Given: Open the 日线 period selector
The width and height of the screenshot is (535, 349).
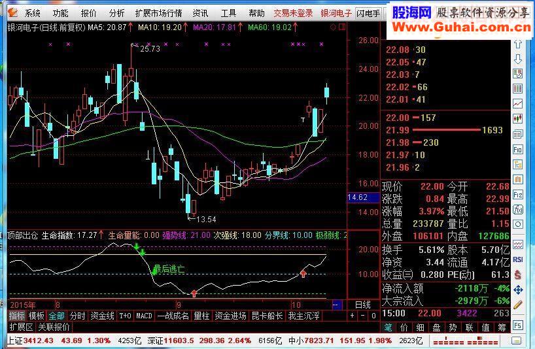Looking at the screenshot, I should 363,305.
